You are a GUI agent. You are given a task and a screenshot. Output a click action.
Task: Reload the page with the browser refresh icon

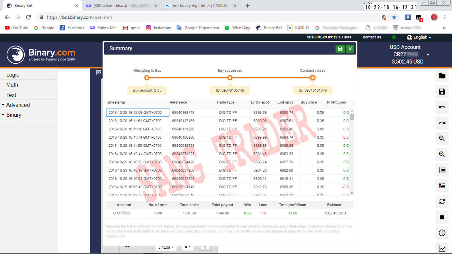[x=29, y=17]
